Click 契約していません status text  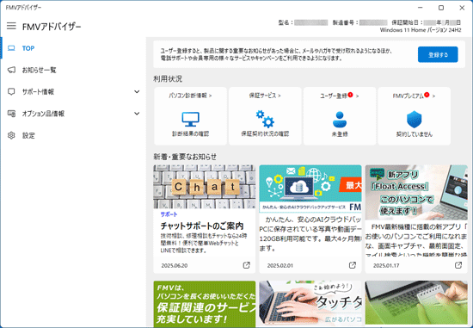click(x=415, y=134)
